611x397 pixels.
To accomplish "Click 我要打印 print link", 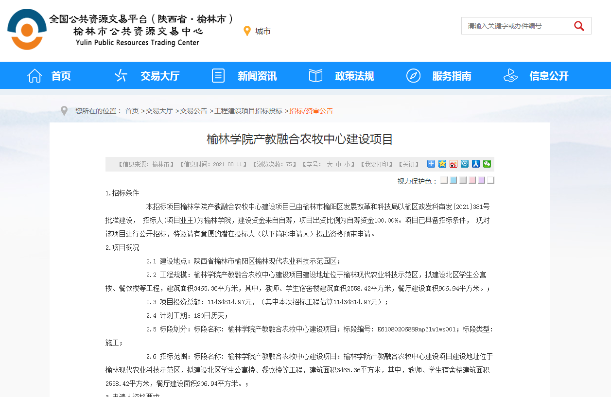I will 377,164.
